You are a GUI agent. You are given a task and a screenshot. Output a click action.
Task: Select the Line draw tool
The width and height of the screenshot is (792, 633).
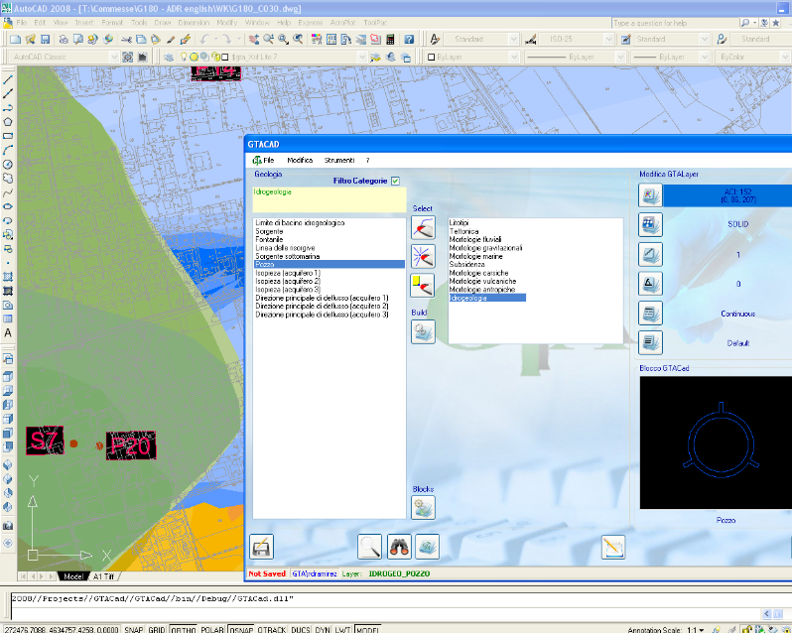tap(8, 79)
